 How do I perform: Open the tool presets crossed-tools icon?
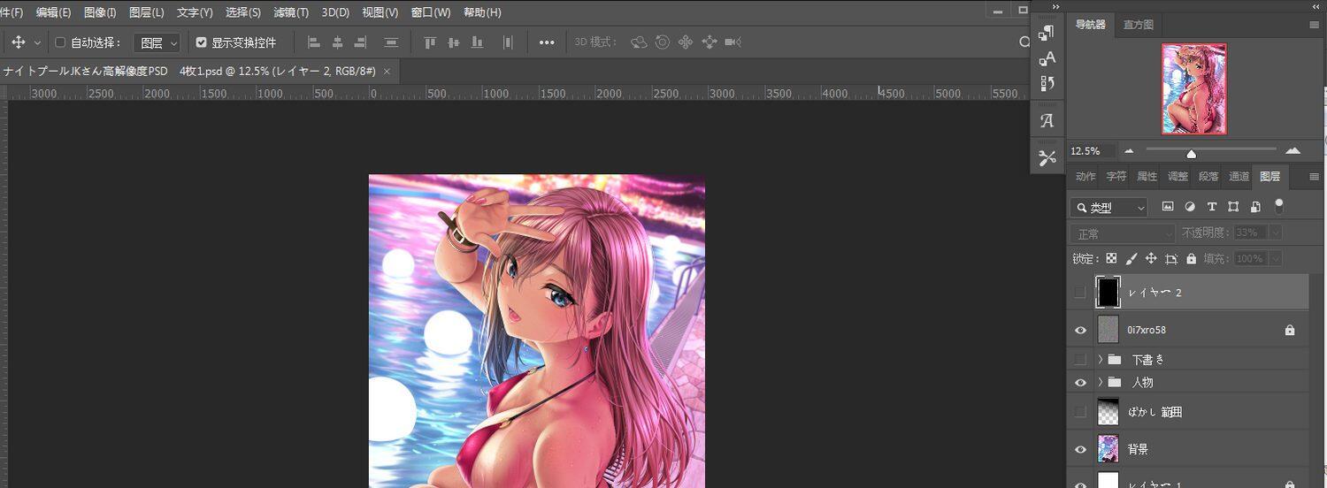(x=1047, y=158)
